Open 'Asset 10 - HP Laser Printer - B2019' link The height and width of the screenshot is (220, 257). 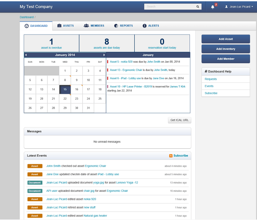click(x=131, y=86)
